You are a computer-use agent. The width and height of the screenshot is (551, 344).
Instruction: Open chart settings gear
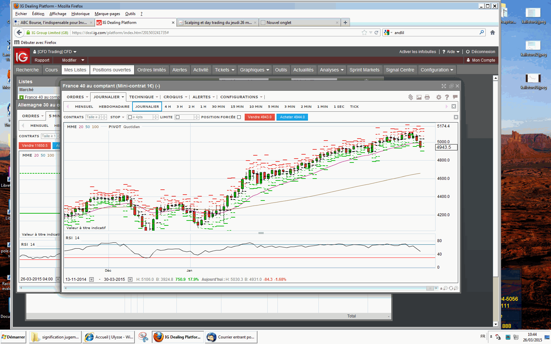[439, 97]
